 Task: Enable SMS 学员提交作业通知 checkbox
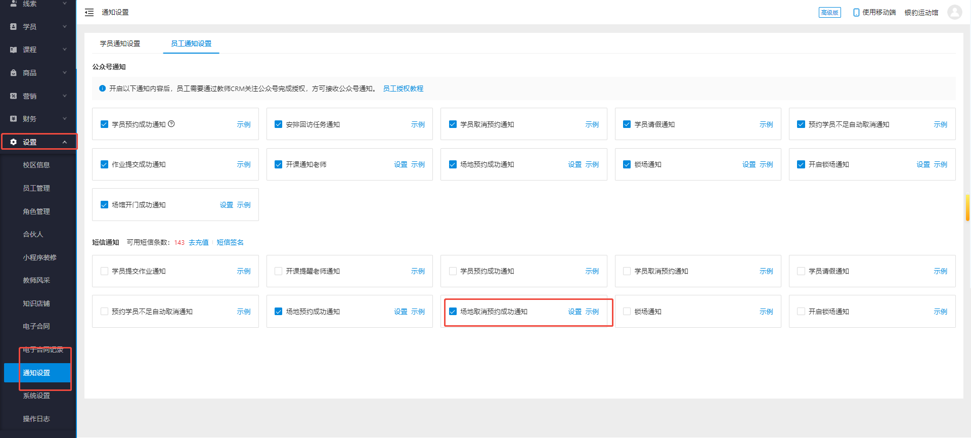click(x=104, y=271)
